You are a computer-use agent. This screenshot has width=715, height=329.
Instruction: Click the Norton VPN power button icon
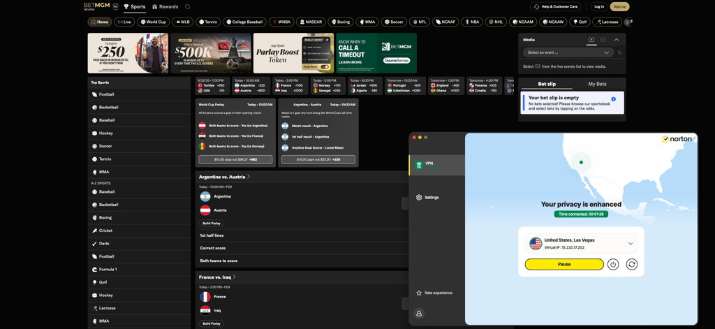click(x=613, y=264)
